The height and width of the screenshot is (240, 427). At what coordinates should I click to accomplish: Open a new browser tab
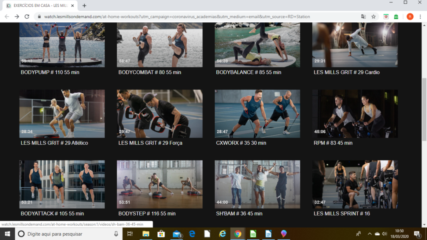[x=84, y=6]
